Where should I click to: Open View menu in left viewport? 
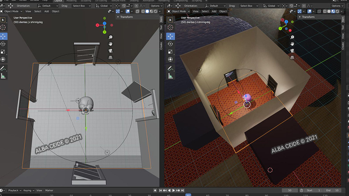pyautogui.click(x=28, y=11)
